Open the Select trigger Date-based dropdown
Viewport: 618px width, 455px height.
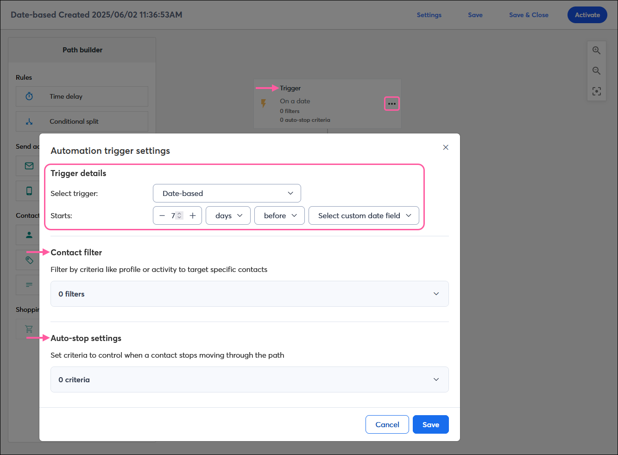point(227,193)
